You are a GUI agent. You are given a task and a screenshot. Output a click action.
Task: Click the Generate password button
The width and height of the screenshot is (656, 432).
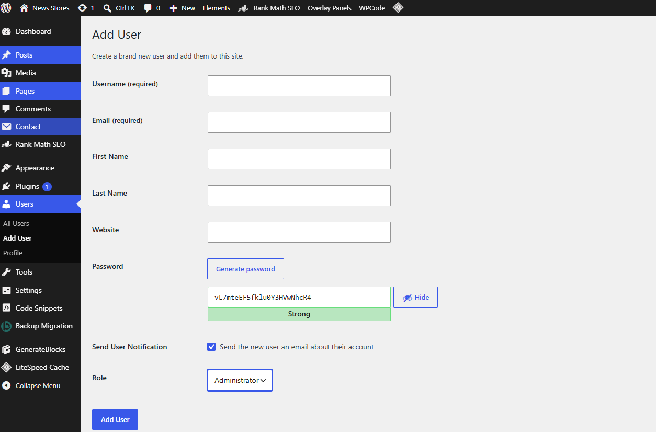[245, 269]
